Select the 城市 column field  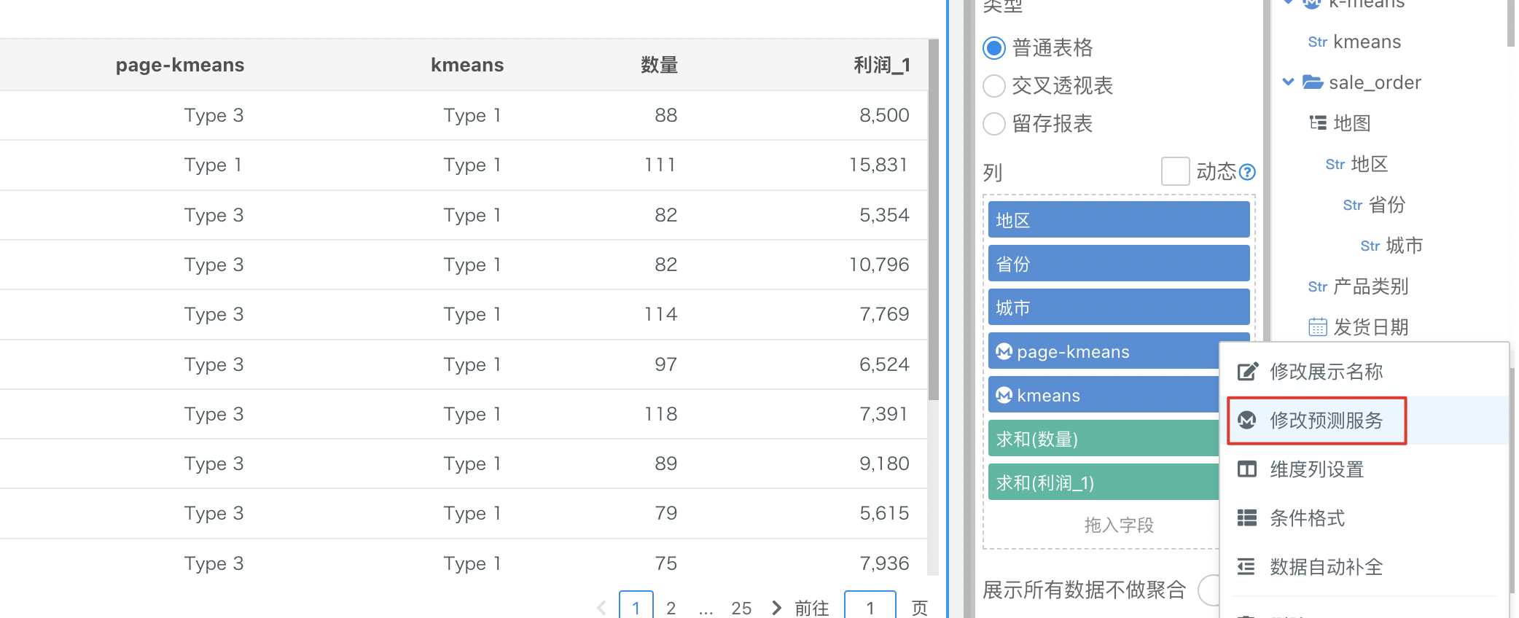(x=1119, y=307)
